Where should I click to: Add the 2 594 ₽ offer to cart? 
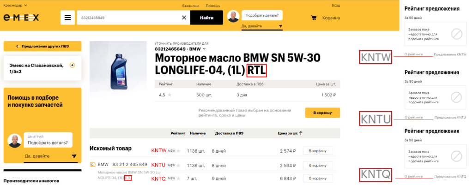(x=318, y=166)
